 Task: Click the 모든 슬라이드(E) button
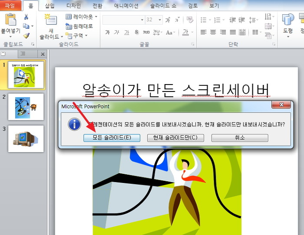click(112, 137)
